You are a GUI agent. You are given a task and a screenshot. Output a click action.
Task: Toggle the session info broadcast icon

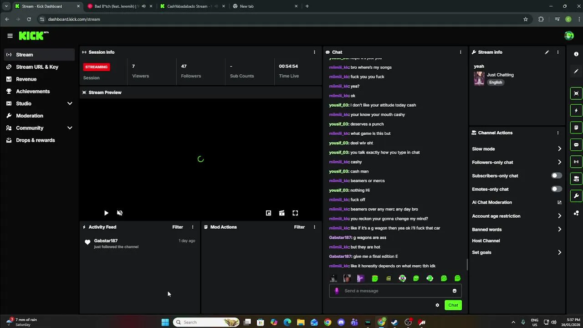pyautogui.click(x=576, y=162)
